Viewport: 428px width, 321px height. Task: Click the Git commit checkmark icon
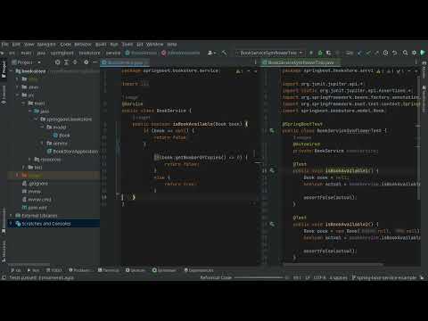(368, 53)
